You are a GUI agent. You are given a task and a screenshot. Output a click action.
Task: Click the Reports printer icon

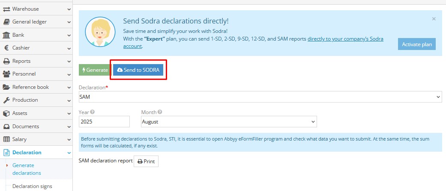point(6,61)
